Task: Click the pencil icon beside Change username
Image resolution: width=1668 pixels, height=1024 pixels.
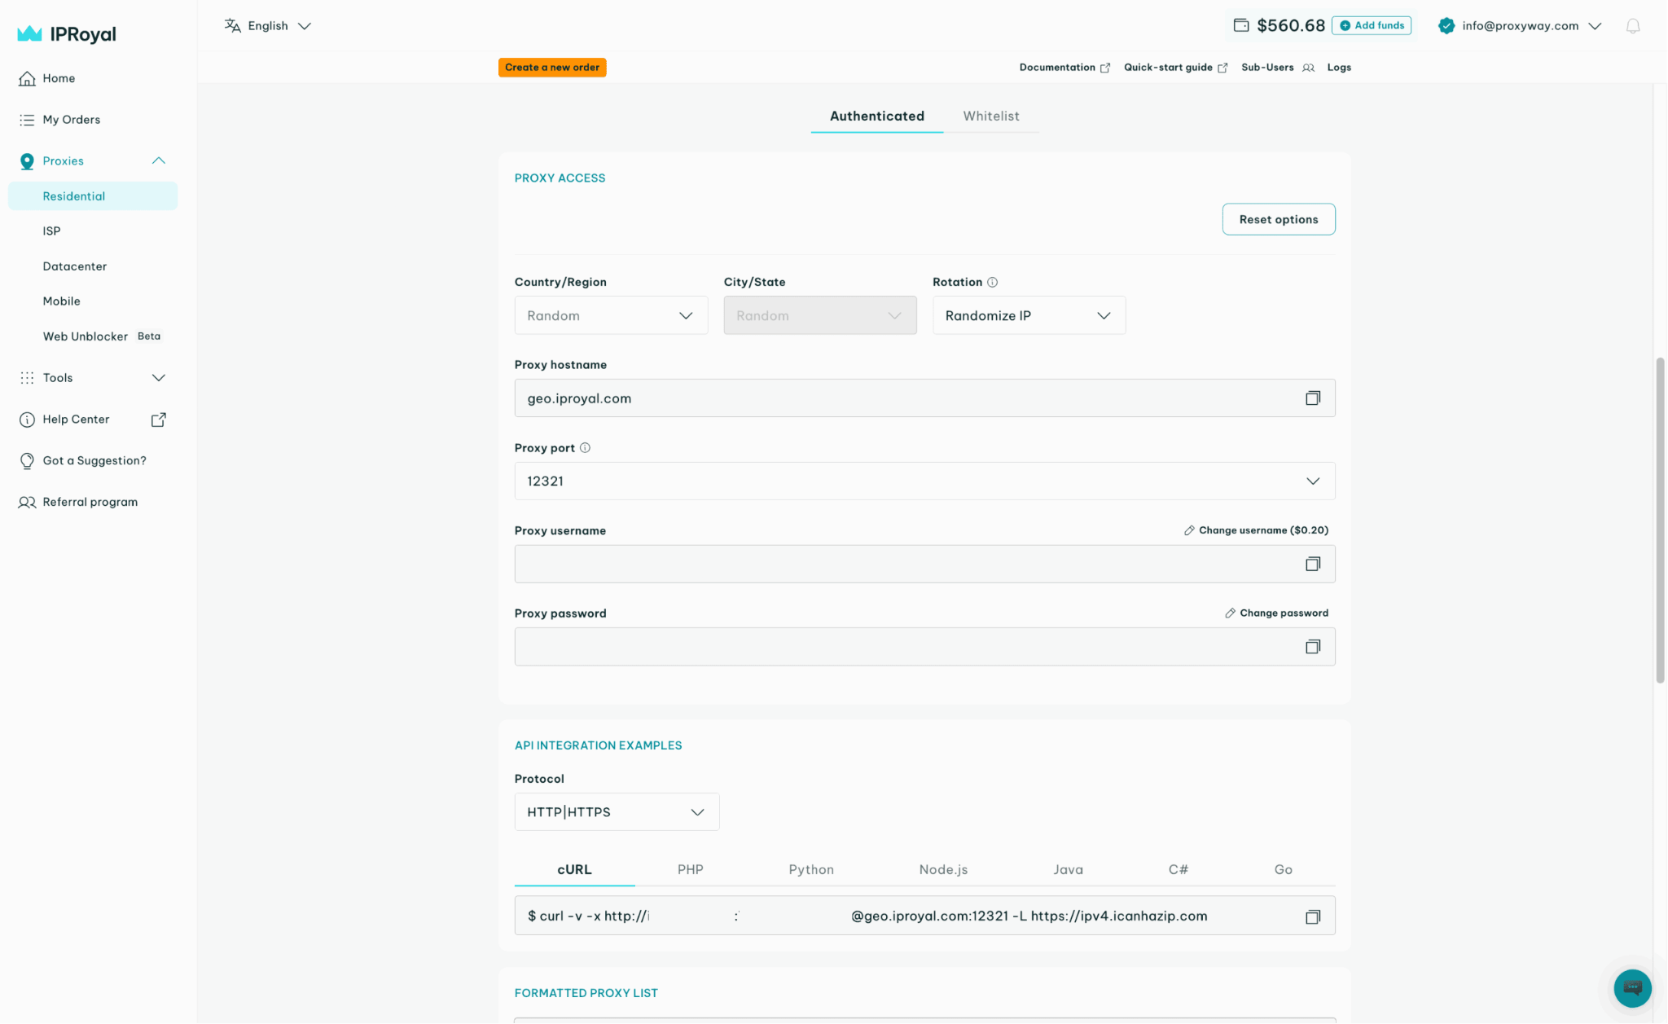Action: point(1189,530)
